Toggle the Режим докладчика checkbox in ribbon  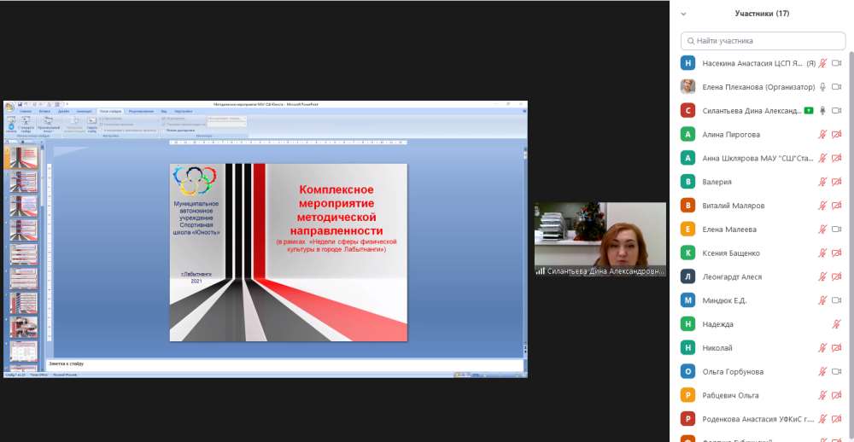[x=180, y=131]
